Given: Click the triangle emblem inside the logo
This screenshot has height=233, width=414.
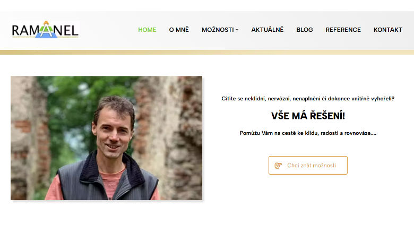Looking at the screenshot, I should [47, 30].
